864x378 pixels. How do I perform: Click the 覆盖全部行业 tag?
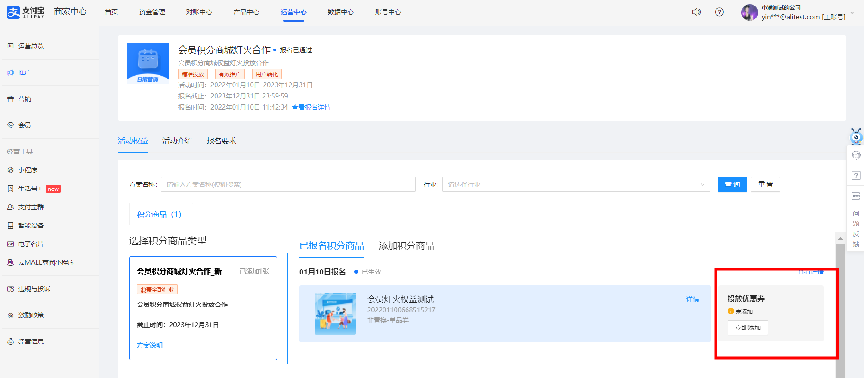coord(157,289)
